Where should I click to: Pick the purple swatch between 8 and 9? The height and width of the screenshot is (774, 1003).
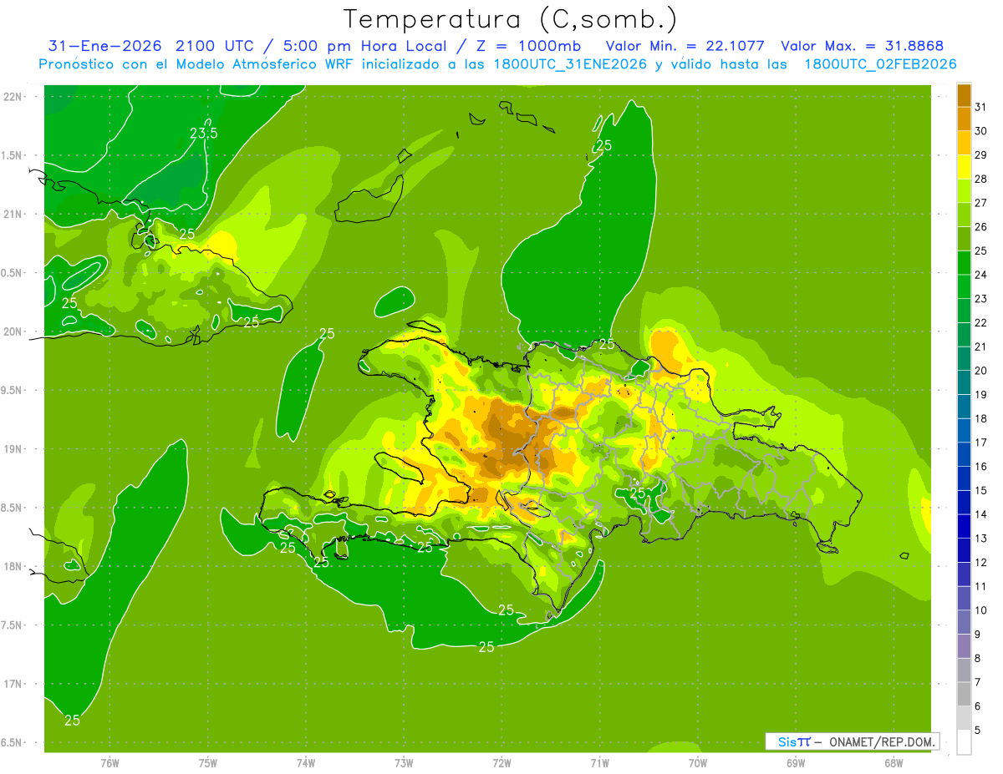pos(964,646)
